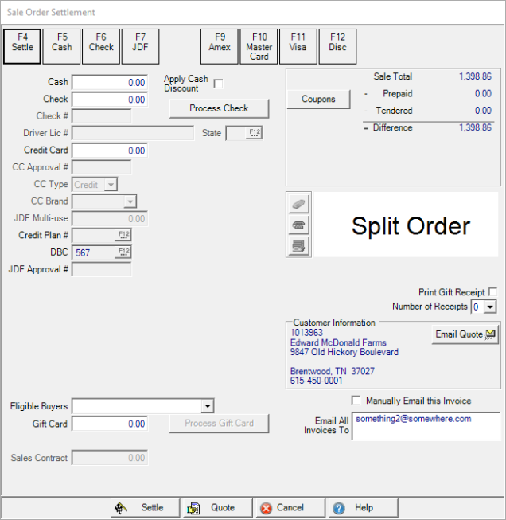Open F12 lookup for Credit Plan #

[123, 235]
